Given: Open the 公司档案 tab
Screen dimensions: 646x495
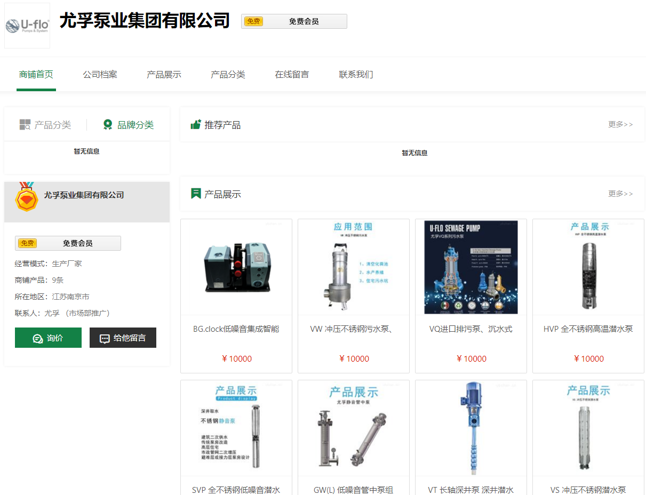Looking at the screenshot, I should click(x=100, y=74).
